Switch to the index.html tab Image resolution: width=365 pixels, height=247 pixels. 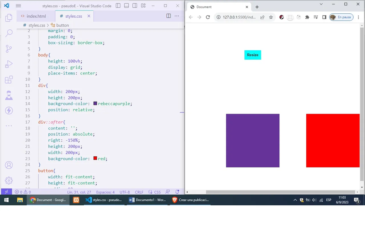(36, 16)
